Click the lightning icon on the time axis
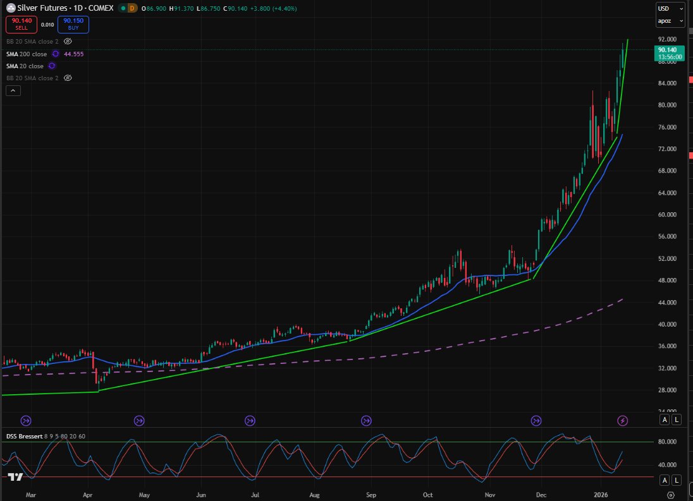This screenshot has width=693, height=501. 621,420
